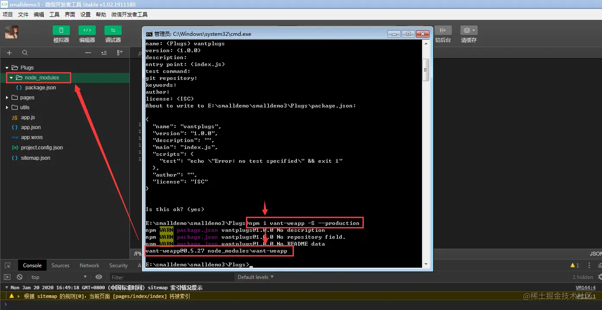This screenshot has width=602, height=310.
Task: Click the JSON language label in editor status bar
Action: tap(596, 254)
